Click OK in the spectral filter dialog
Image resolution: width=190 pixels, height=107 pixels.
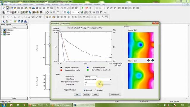pos(77,95)
